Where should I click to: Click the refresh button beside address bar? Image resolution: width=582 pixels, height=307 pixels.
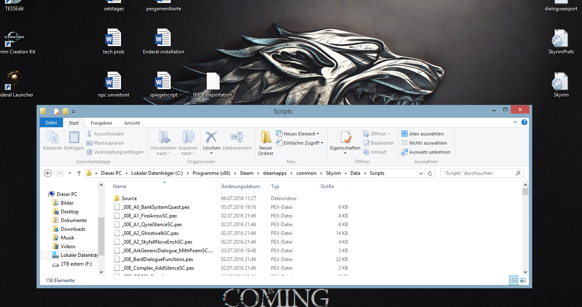pyautogui.click(x=430, y=173)
